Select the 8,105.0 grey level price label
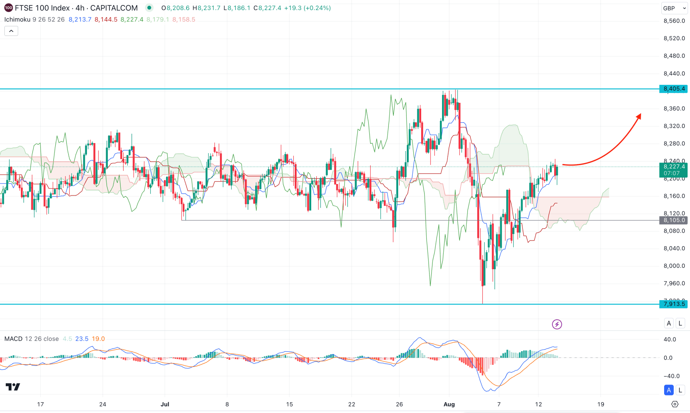The width and height of the screenshot is (690, 413). pos(673,220)
